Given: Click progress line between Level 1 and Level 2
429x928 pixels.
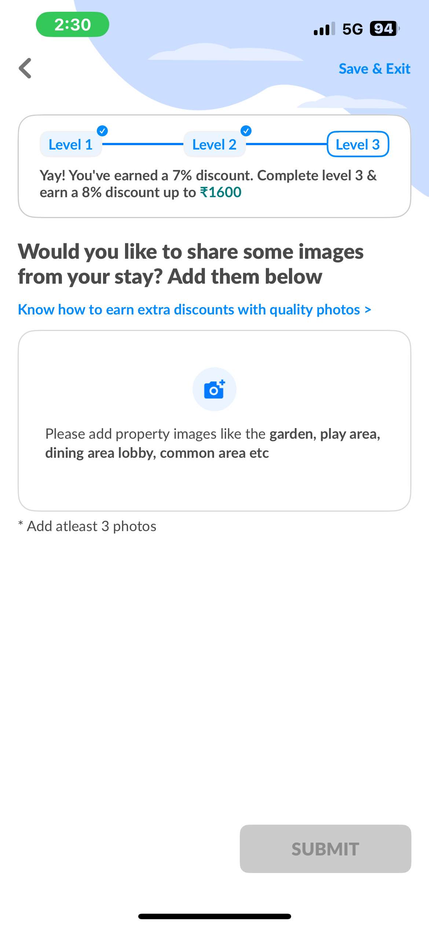Looking at the screenshot, I should point(143,144).
